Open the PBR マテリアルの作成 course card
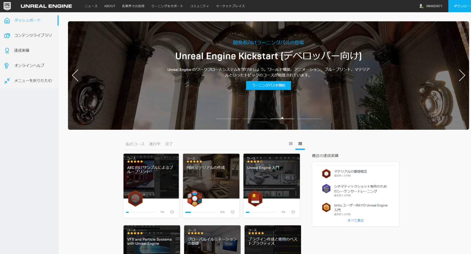Viewport: 471px width, 254px height. click(x=211, y=186)
